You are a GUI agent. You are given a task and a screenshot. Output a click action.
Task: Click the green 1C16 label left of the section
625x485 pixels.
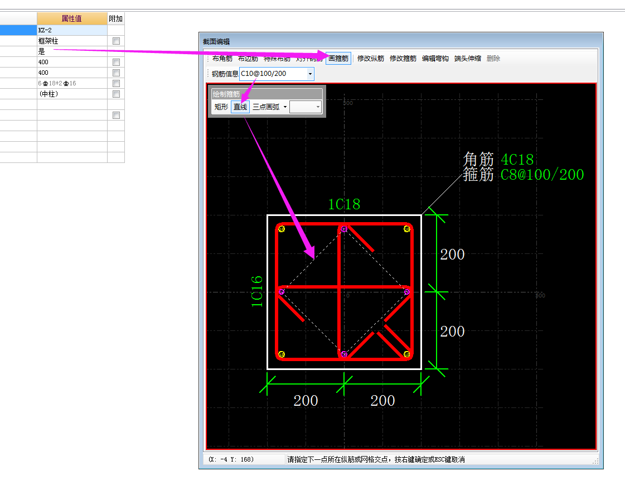point(257,292)
